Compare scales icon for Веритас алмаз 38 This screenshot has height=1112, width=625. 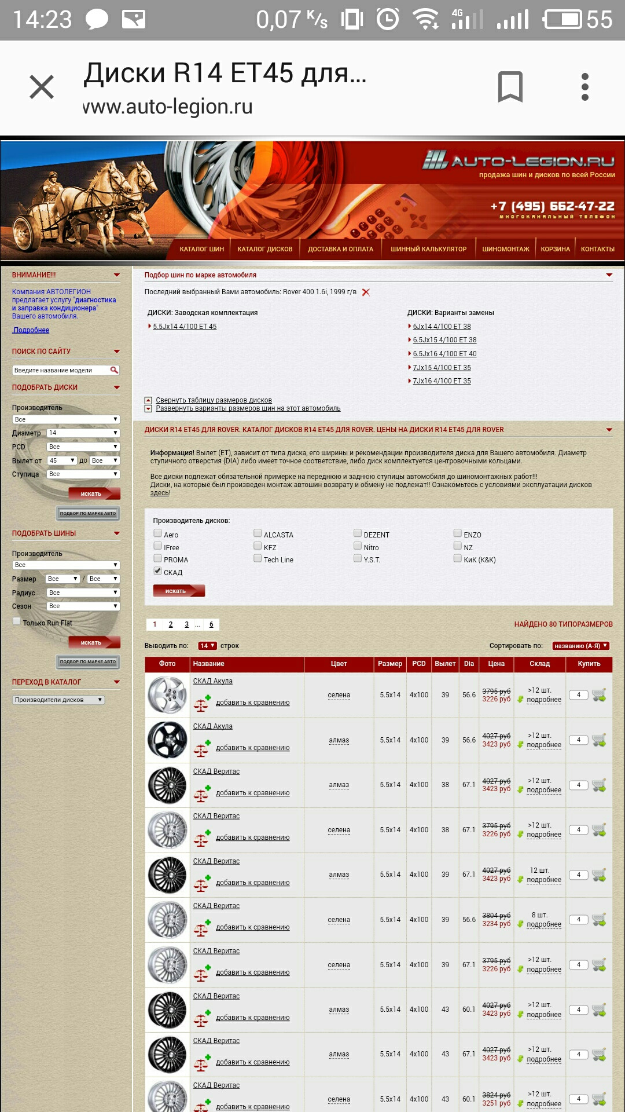click(x=202, y=793)
